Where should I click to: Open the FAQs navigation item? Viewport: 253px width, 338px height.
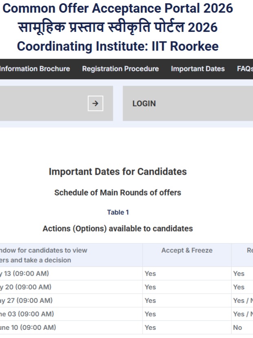245,69
